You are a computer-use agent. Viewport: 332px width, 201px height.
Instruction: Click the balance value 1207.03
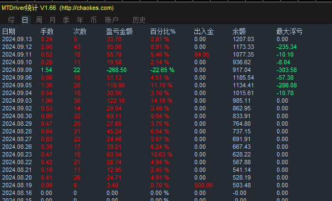(x=243, y=39)
